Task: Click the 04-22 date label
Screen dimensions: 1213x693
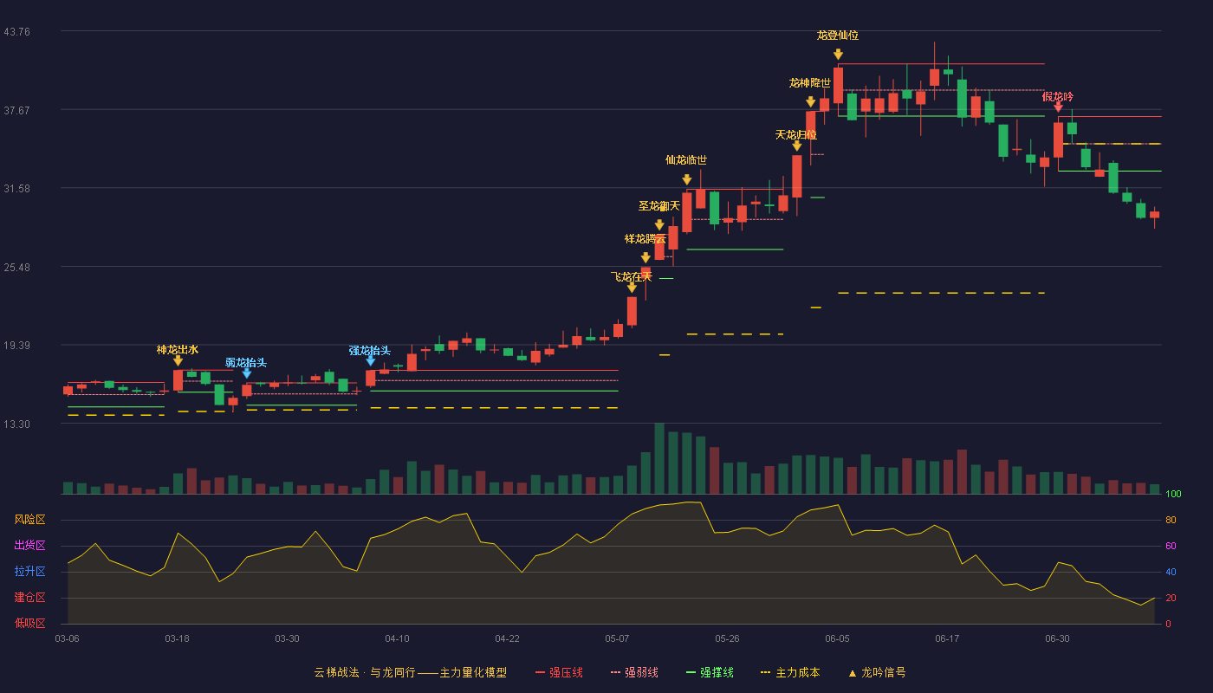Action: click(508, 638)
